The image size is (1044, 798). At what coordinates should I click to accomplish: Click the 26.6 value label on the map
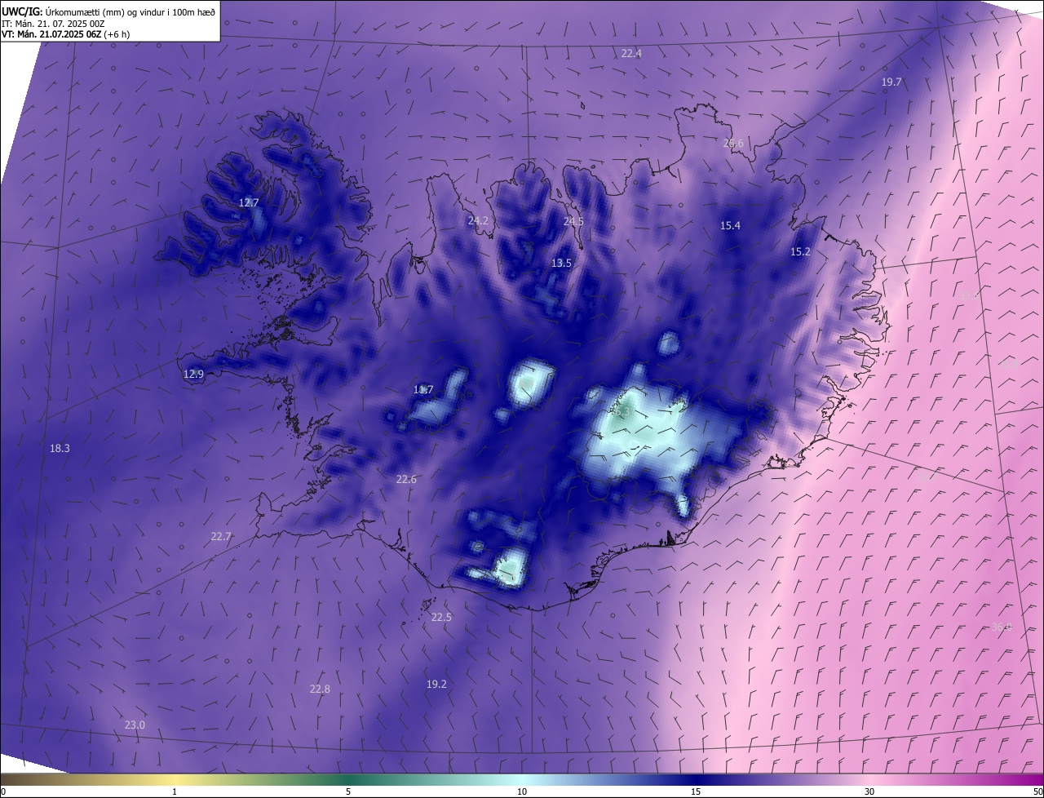733,143
